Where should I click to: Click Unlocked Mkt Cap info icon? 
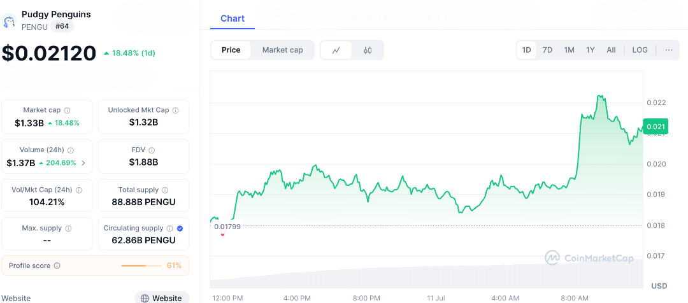coord(176,110)
